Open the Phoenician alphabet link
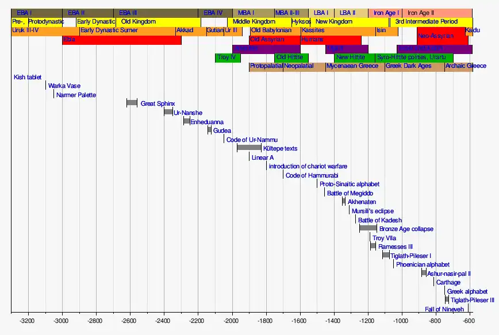The width and height of the screenshot is (499, 335). [x=423, y=264]
